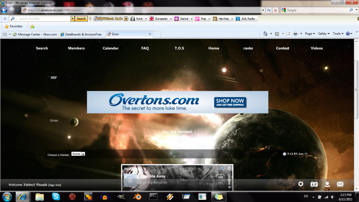Open the settings gear icon in bottom bar
This screenshot has height=202, width=359.
click(301, 184)
